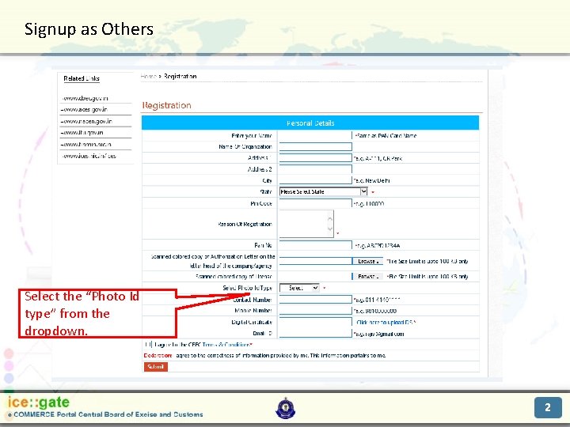Click the Digital Certificate field
The height and width of the screenshot is (427, 570).
pyautogui.click(x=315, y=322)
